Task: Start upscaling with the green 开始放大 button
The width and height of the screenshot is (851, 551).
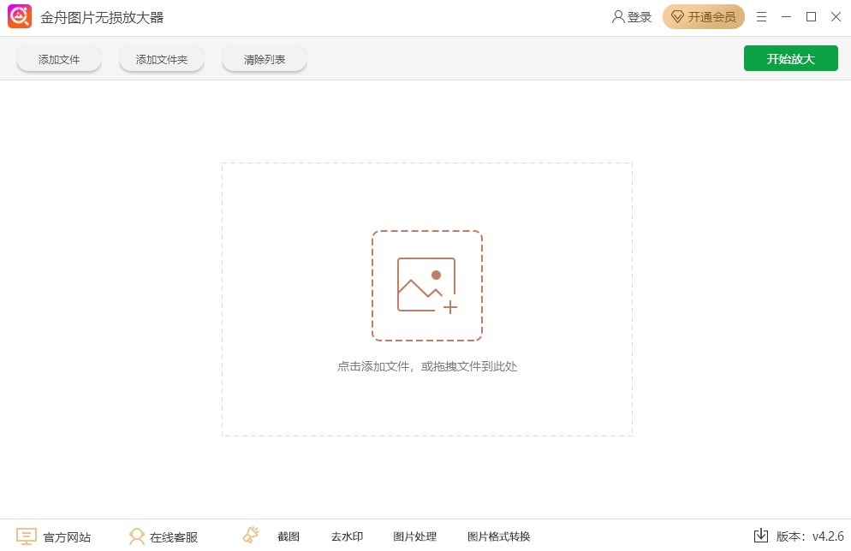Action: 790,58
